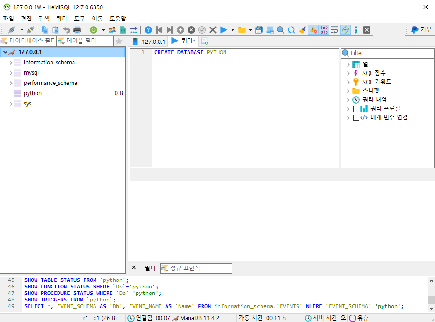Click the CSV import icon

tap(123, 29)
